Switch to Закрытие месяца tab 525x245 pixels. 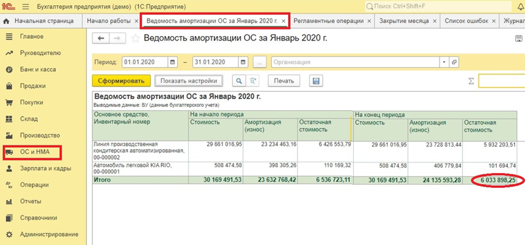(404, 21)
